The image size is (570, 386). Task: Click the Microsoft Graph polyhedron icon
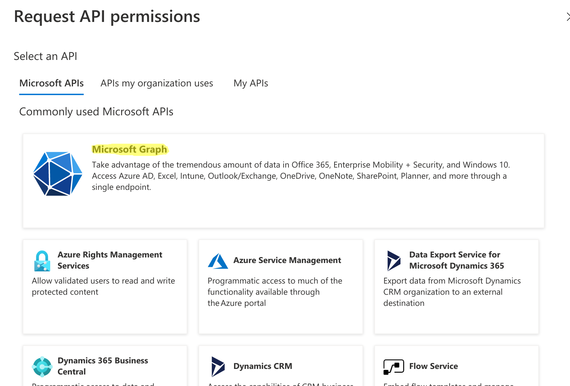(58, 173)
